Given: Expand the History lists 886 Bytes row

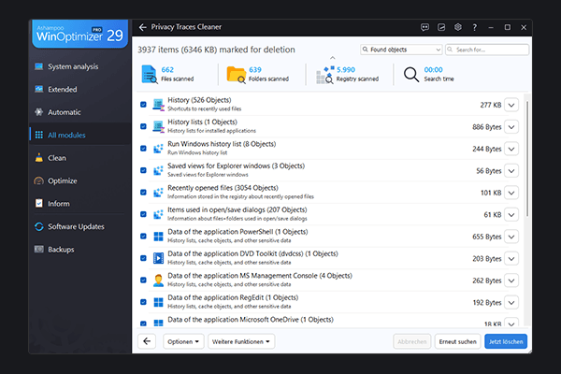Looking at the screenshot, I should 511,127.
